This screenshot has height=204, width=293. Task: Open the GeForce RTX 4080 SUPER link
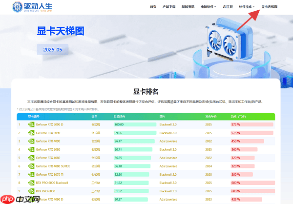[x=53, y=166]
